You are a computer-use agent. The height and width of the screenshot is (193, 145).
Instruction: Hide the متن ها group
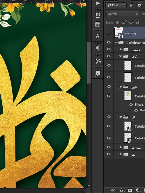[109, 147]
